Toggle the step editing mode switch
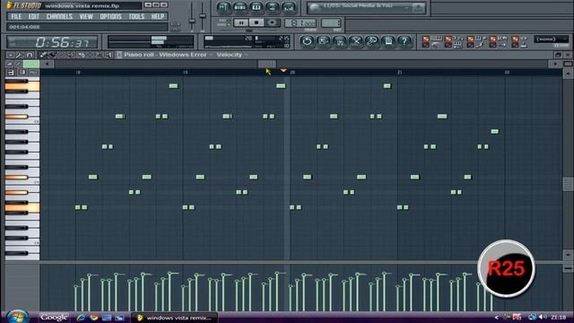 470,45
